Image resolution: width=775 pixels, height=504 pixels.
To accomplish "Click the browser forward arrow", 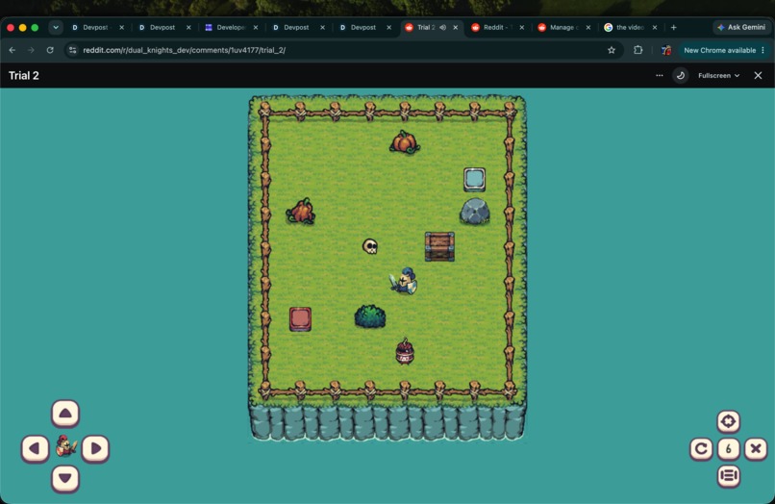I will [x=31, y=50].
